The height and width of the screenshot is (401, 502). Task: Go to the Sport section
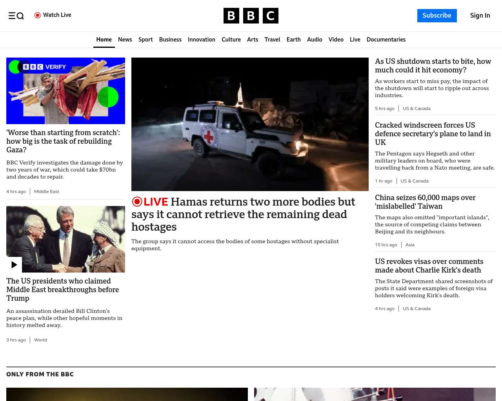point(145,40)
